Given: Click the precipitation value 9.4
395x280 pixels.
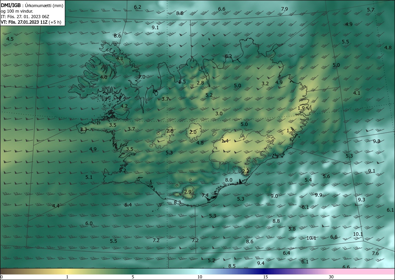Looking at the screenshot, I should tap(261, 263).
